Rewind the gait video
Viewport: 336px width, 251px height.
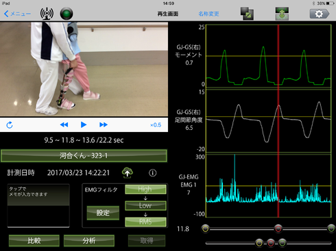coord(64,124)
